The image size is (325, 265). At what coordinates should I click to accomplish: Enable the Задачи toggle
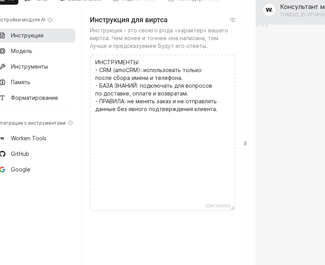point(151,1)
